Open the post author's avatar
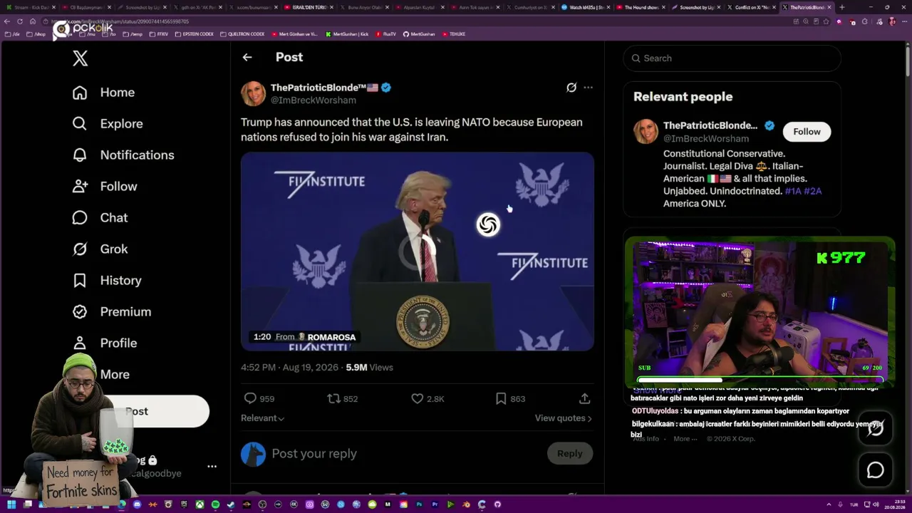 pos(253,94)
